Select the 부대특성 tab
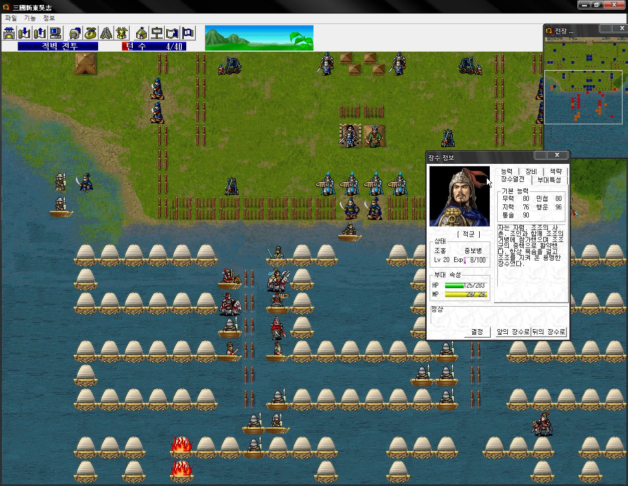The height and width of the screenshot is (486, 628). coord(549,179)
